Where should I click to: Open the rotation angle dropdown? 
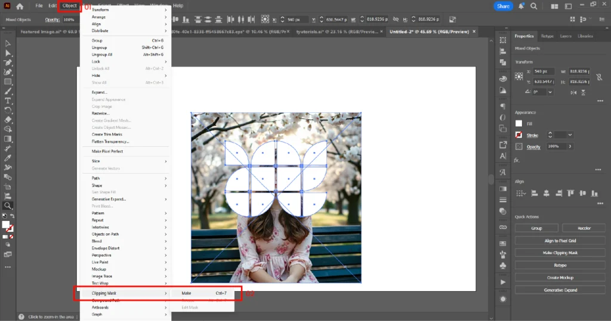(550, 92)
